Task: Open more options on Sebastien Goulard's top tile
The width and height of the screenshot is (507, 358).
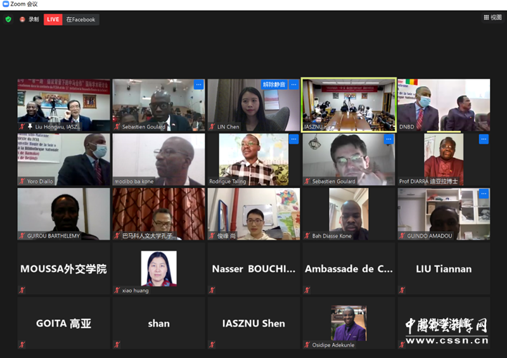Action: pyautogui.click(x=198, y=84)
